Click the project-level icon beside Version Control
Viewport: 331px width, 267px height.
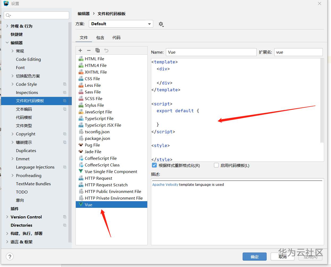point(65,217)
